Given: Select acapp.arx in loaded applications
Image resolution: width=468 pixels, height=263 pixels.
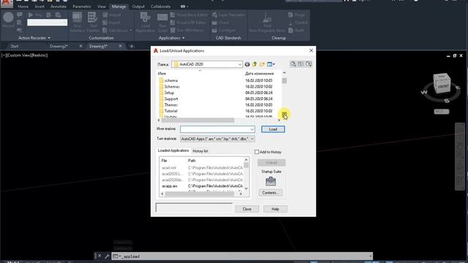Looking at the screenshot, I should [170, 186].
